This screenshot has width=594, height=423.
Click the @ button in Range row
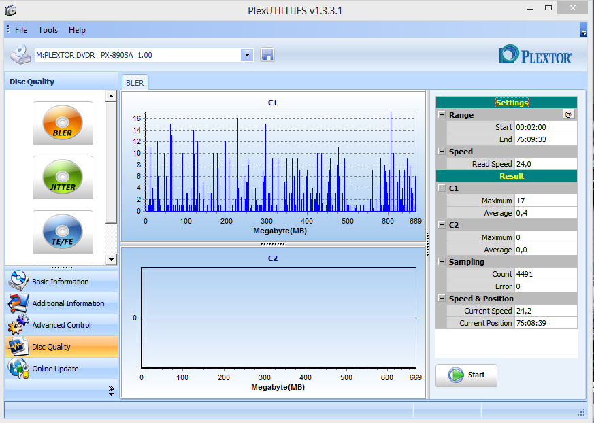(568, 114)
